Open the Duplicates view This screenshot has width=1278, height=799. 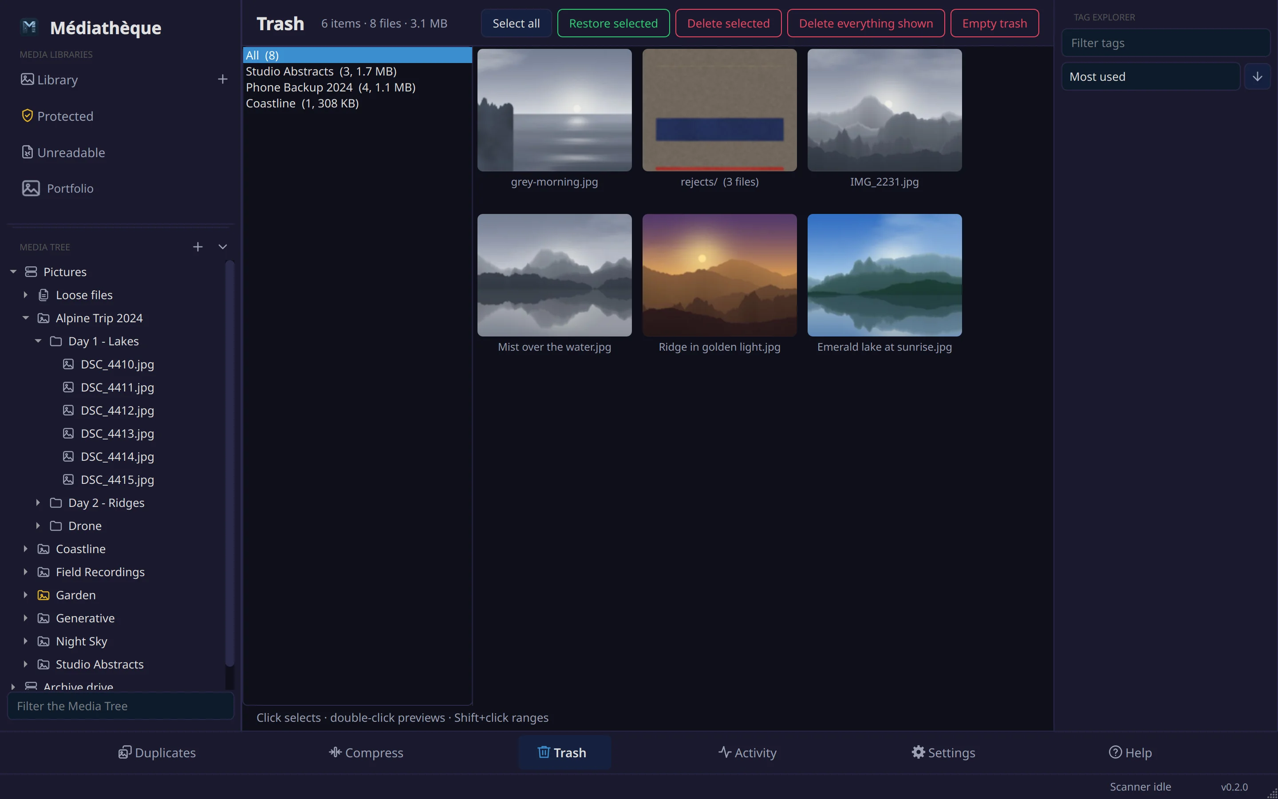pyautogui.click(x=157, y=752)
